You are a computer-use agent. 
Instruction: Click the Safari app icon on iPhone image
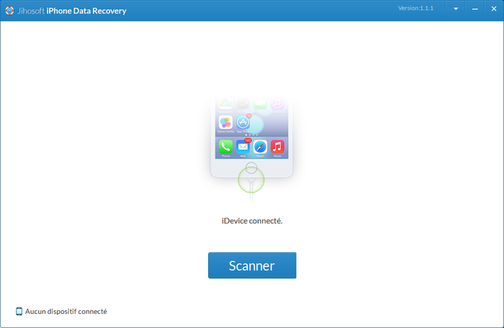click(x=260, y=147)
